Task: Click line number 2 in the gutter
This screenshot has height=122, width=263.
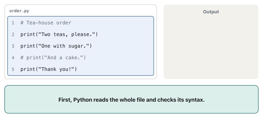Action: pos(13,35)
